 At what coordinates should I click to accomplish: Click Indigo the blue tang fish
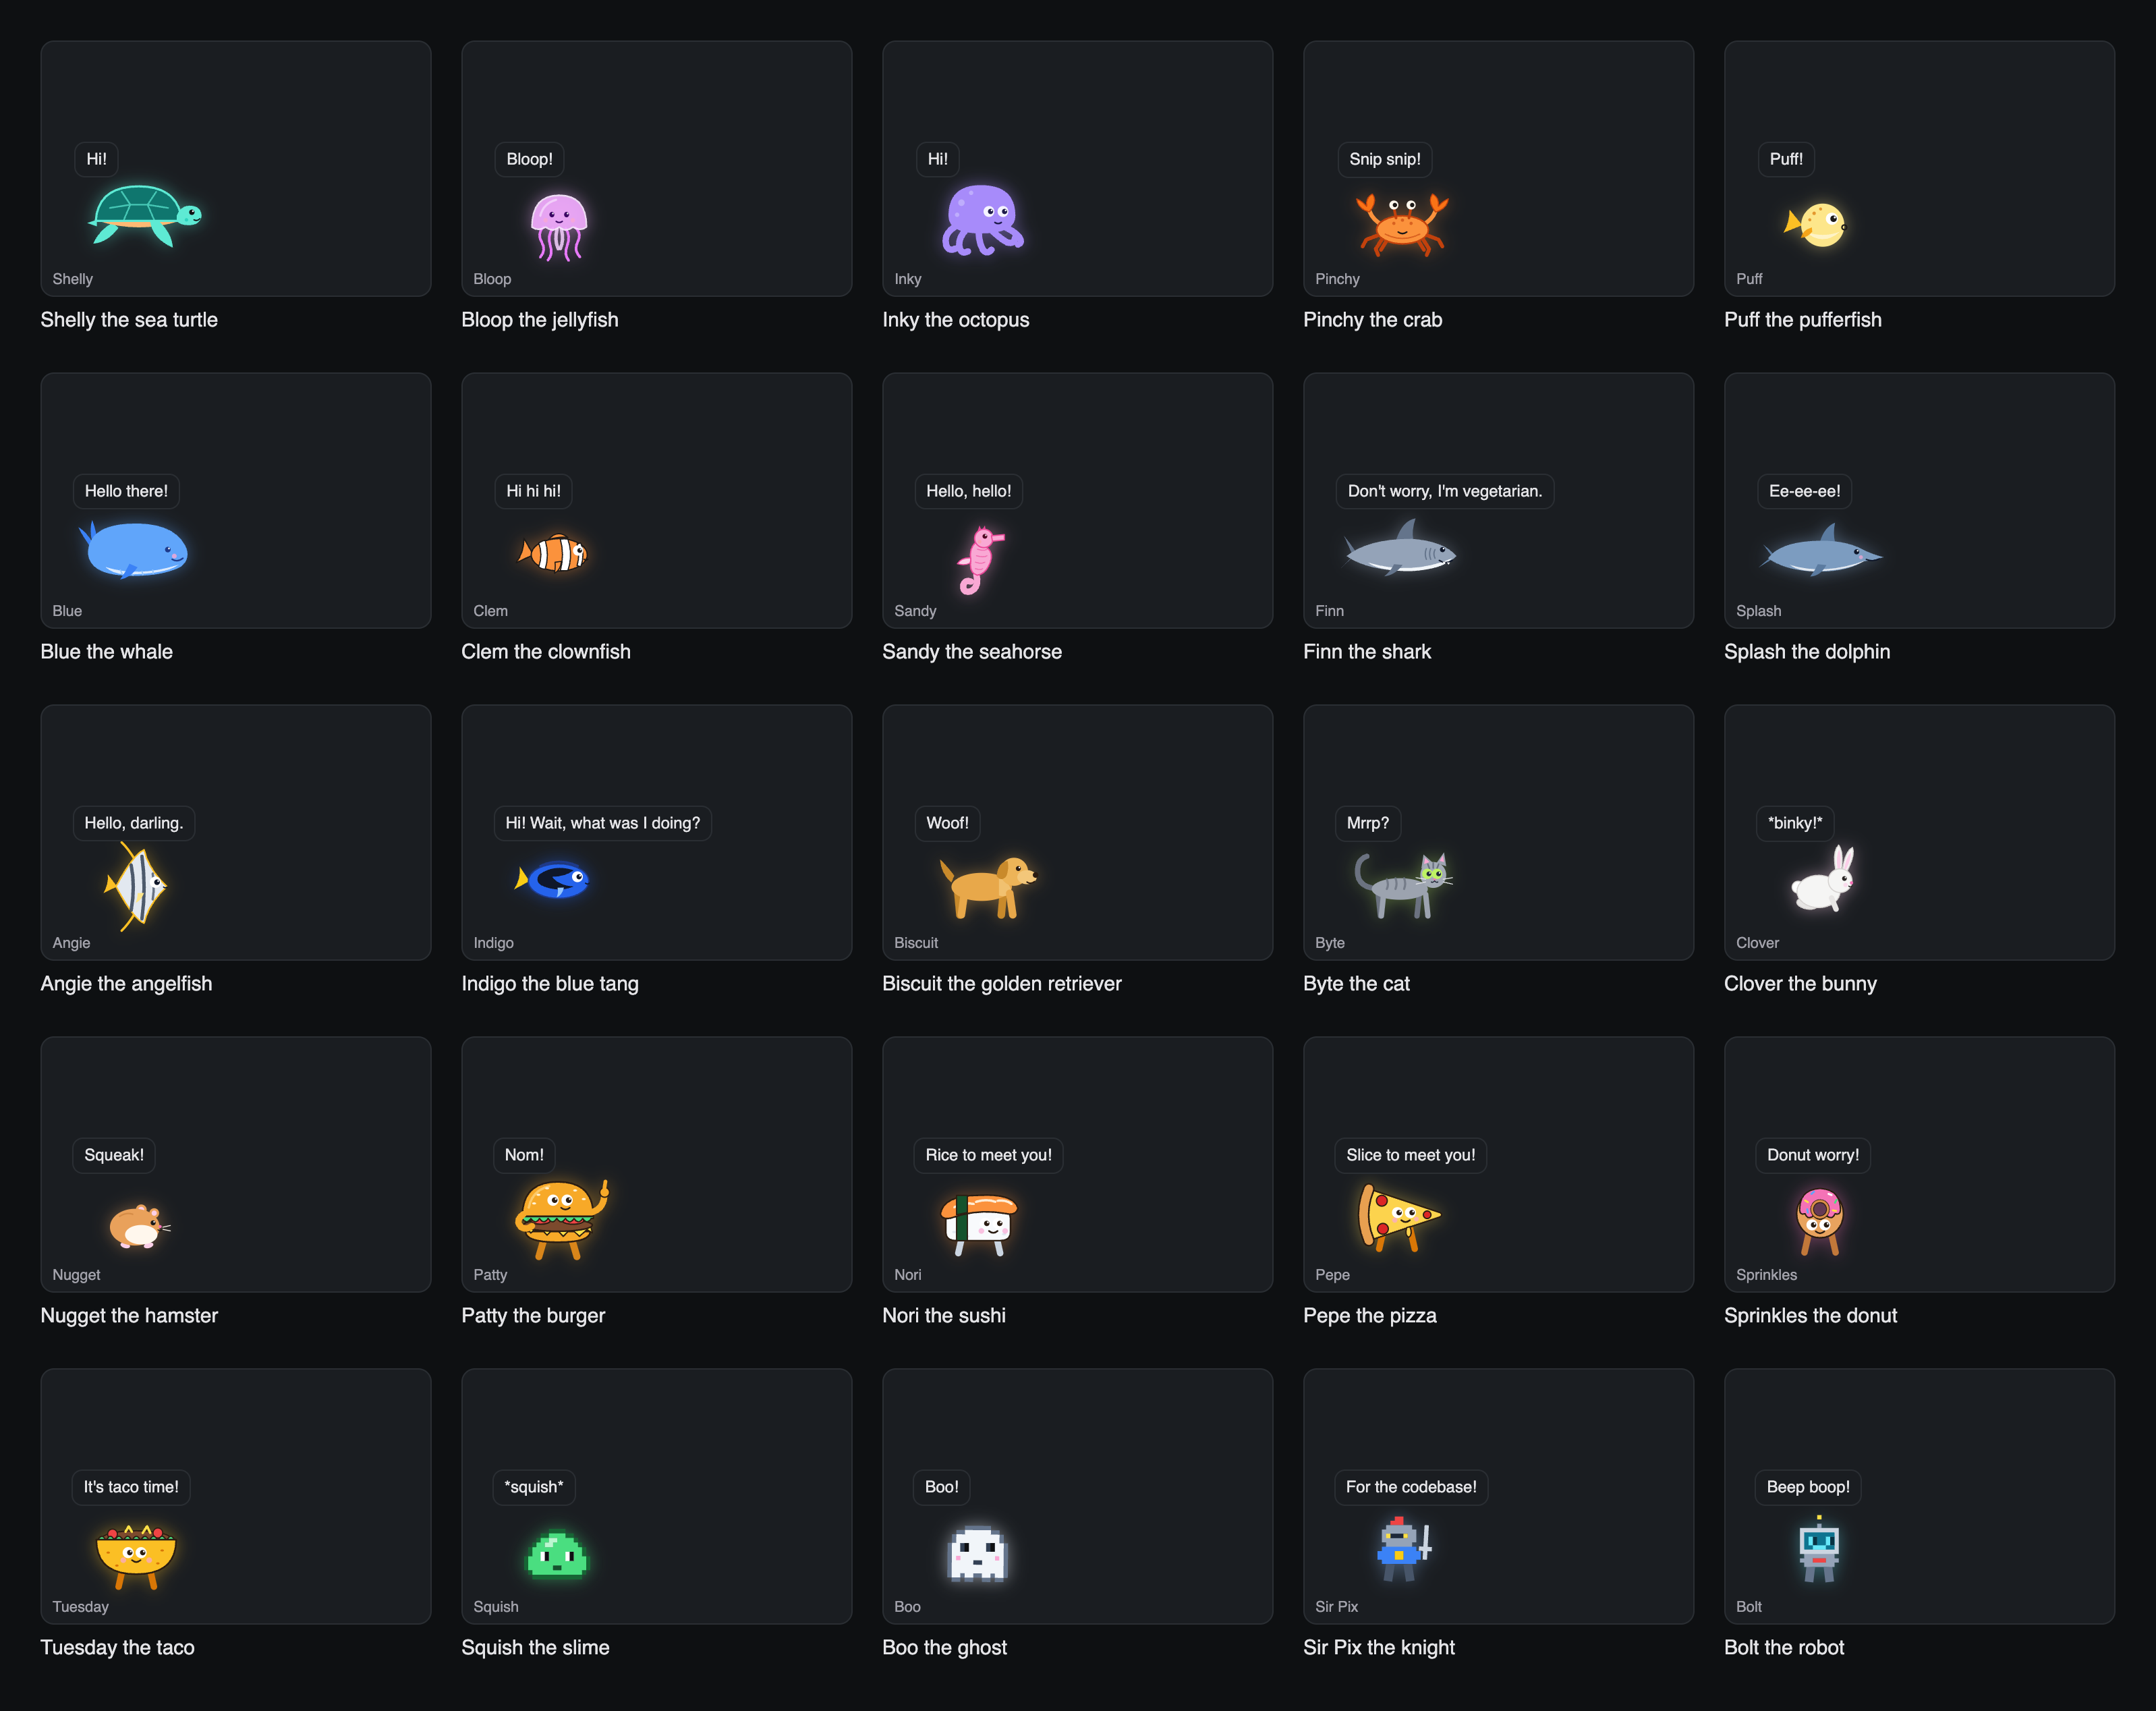(x=552, y=879)
